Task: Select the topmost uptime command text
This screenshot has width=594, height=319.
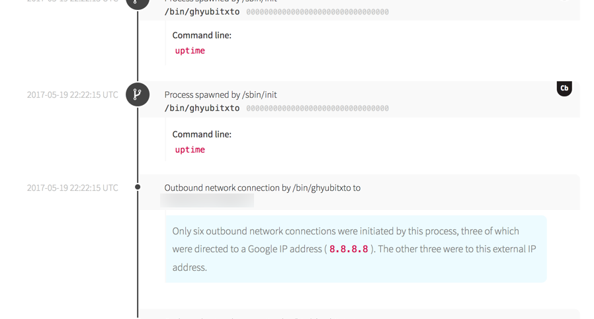Action: click(x=190, y=51)
